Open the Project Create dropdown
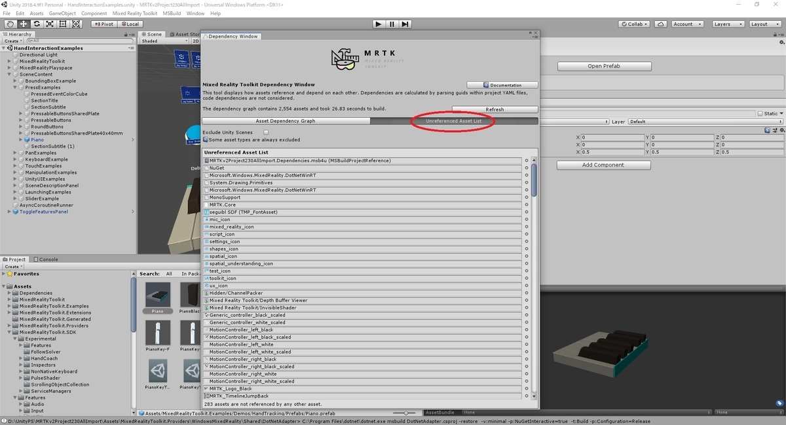 point(13,267)
